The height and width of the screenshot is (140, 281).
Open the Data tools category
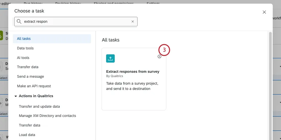point(25,48)
